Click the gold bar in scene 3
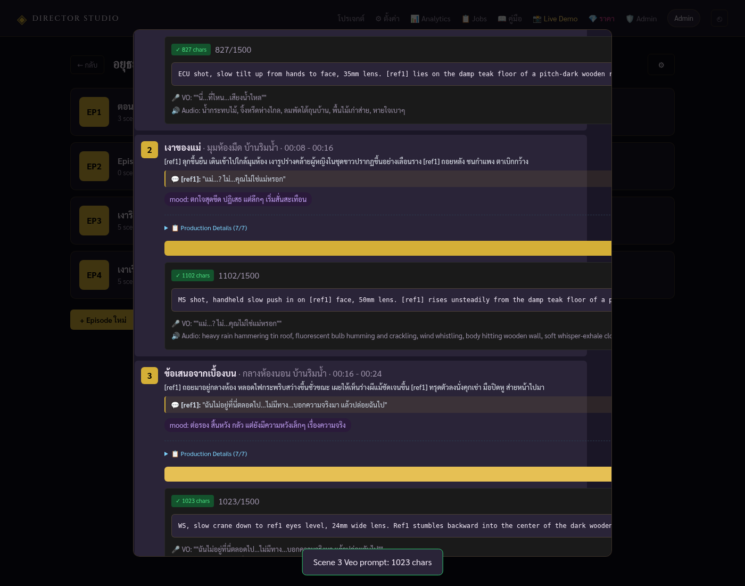 click(388, 474)
